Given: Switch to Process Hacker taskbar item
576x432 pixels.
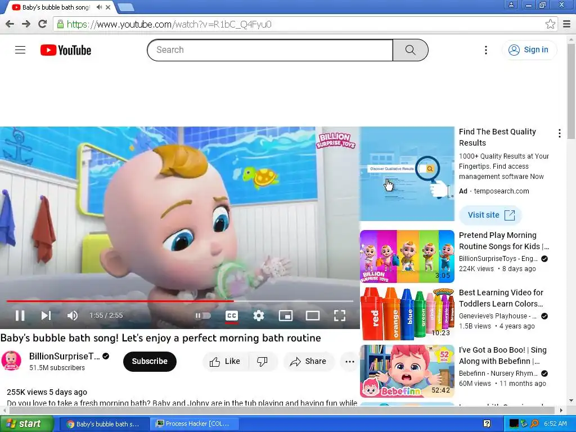Looking at the screenshot, I should [195, 424].
